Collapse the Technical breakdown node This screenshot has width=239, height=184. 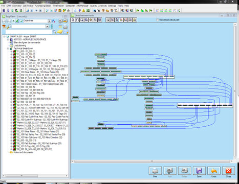8,49
